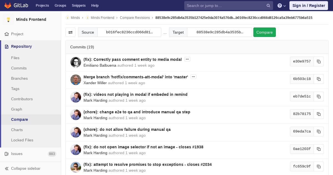333x175 pixels.
Task: Open commit 'attempt to resolve promises' link
Action: tap(148, 164)
